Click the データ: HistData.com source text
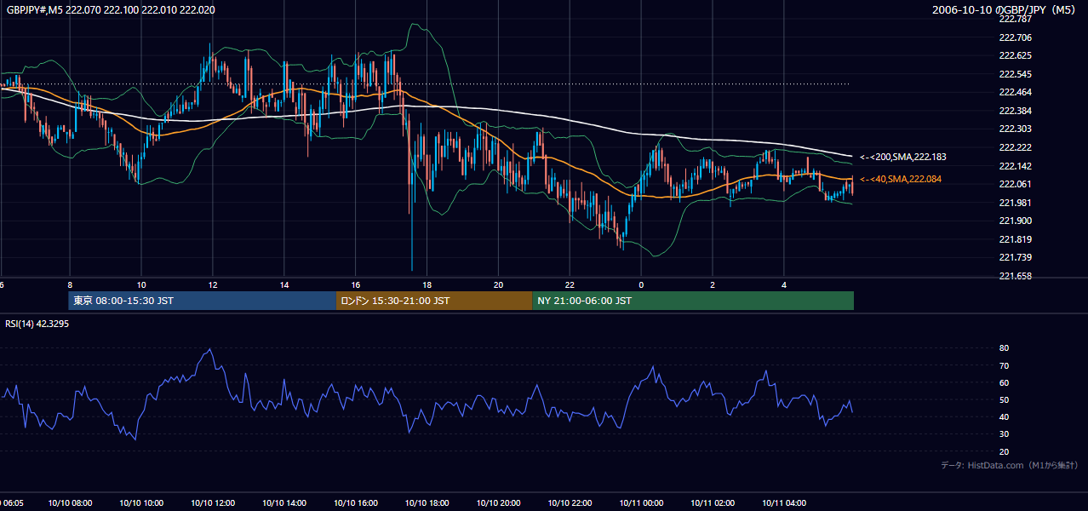The image size is (1088, 511). coord(1010,465)
